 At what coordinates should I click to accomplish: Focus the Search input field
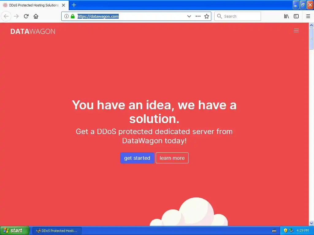click(238, 16)
